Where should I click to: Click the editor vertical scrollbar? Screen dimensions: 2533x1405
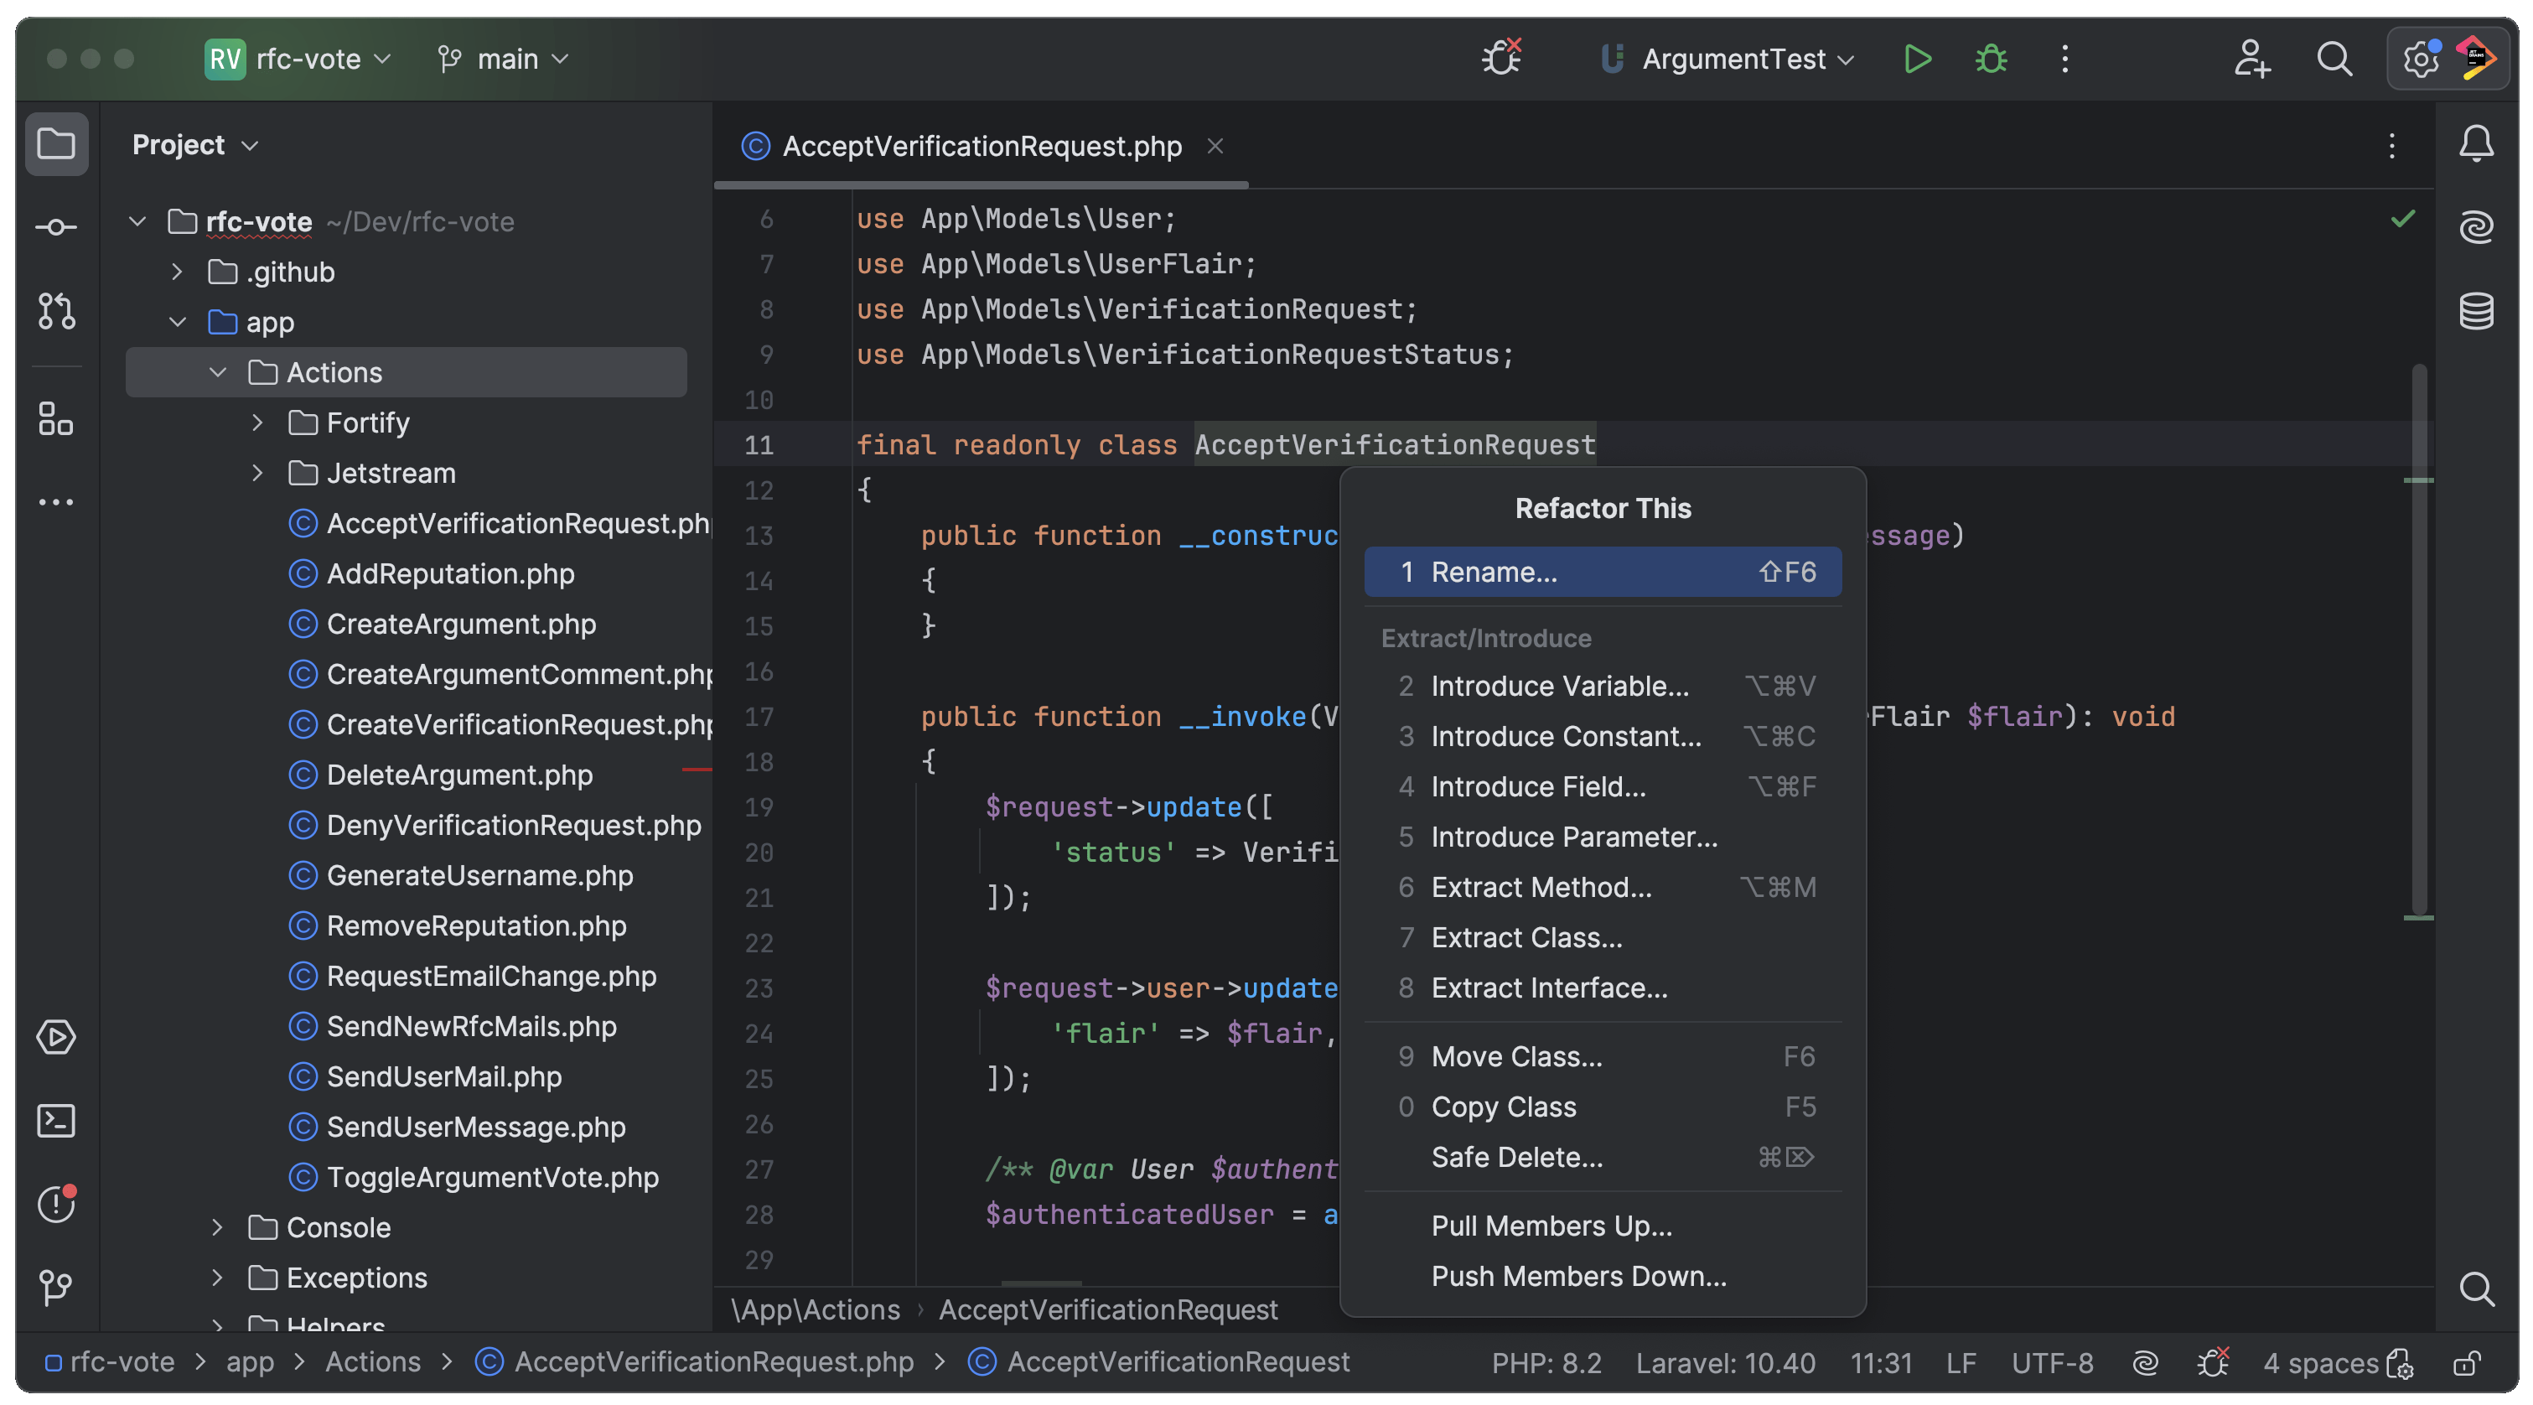(2419, 639)
